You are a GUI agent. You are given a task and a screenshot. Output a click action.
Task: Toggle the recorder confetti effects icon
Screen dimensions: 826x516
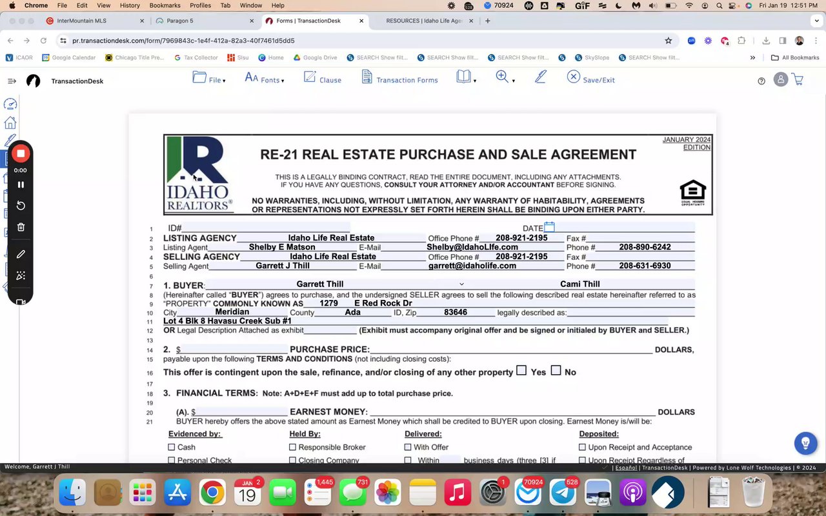[x=21, y=275]
